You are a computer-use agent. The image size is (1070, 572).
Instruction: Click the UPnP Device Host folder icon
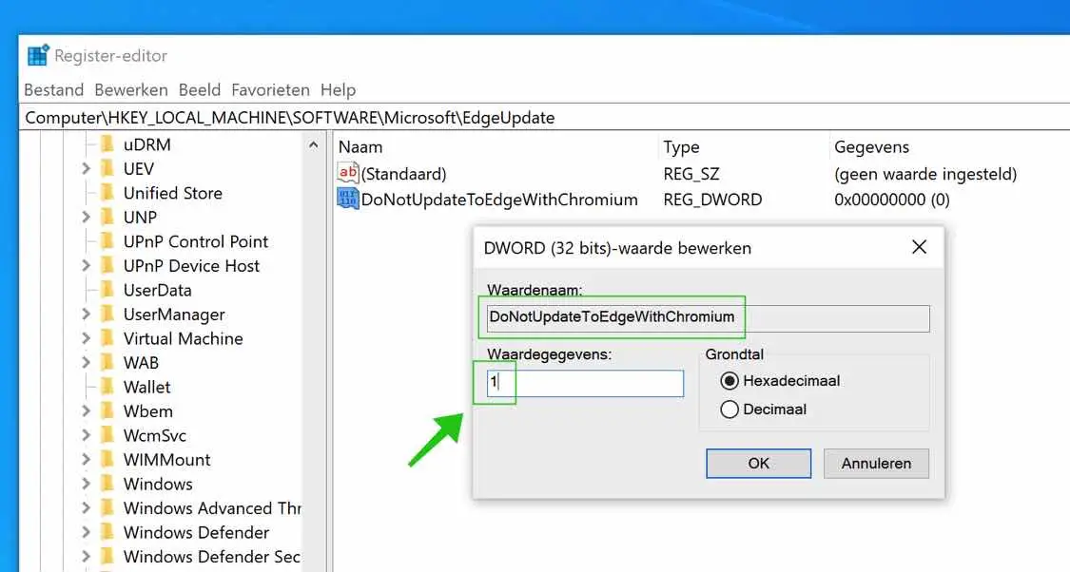(107, 265)
